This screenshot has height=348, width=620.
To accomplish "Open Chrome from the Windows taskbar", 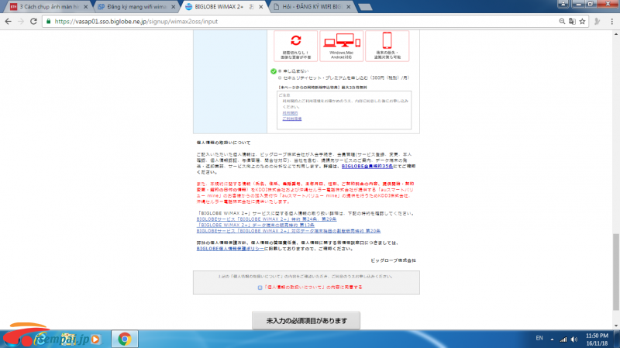I will point(125,339).
